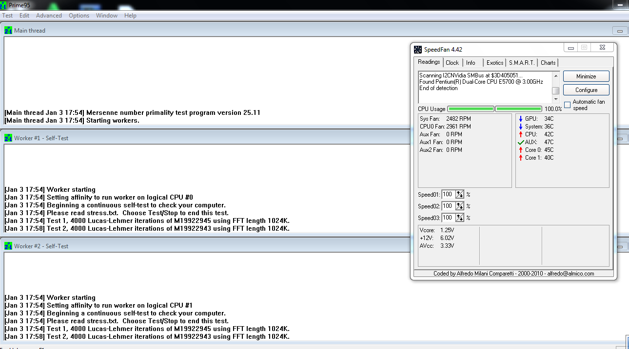The height and width of the screenshot is (349, 629).
Task: Click the second CPU Usage progress bar
Action: [518, 109]
